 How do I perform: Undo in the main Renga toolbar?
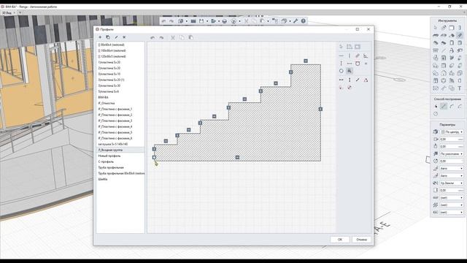(x=163, y=21)
